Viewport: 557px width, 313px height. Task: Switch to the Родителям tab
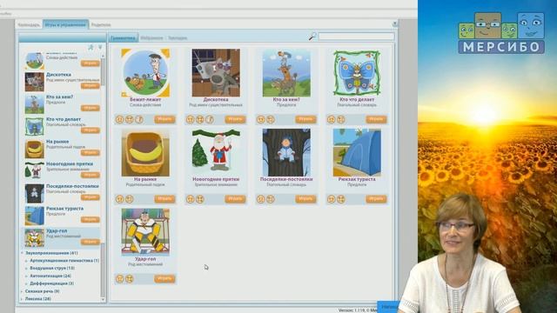point(101,25)
